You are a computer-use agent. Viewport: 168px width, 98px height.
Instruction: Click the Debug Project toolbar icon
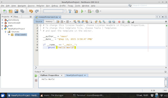(90, 11)
